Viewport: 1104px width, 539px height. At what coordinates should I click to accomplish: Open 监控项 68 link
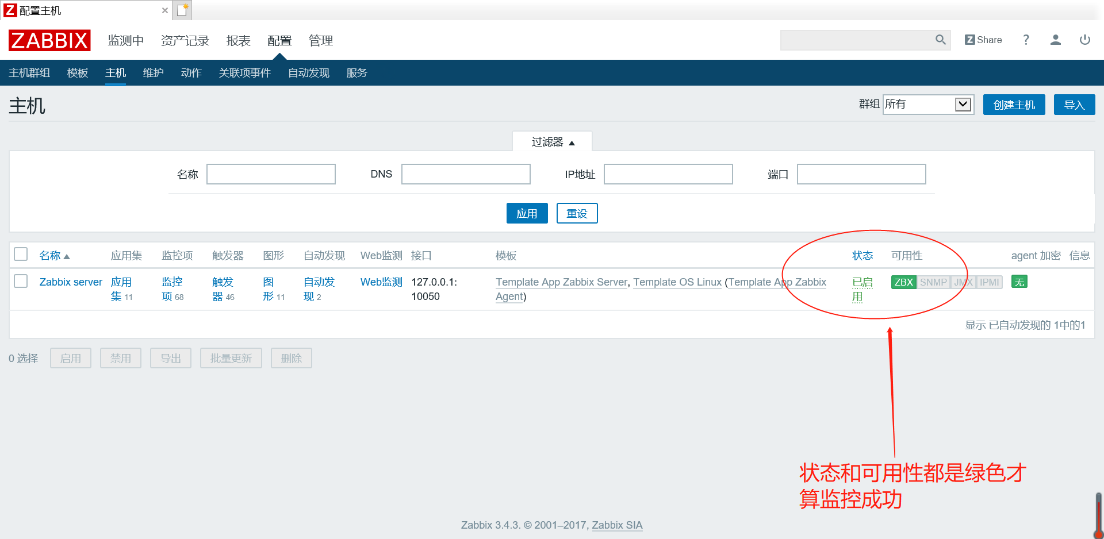[x=172, y=289]
